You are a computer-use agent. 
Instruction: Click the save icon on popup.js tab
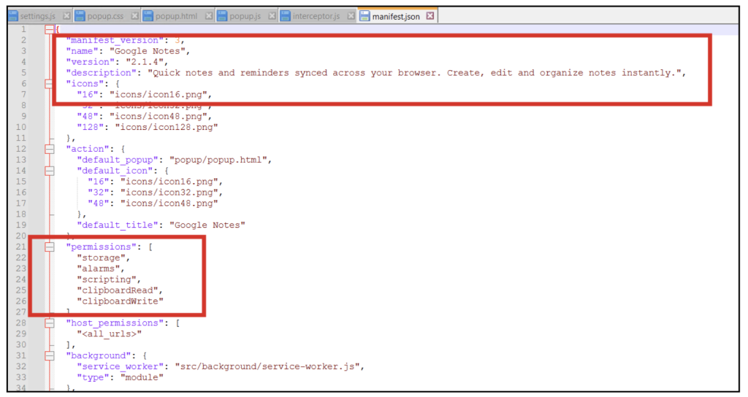click(222, 16)
